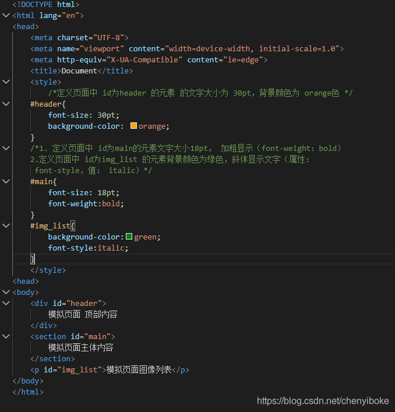Click the '#header{' selector line
Screen dimensions: 395x412
(x=48, y=104)
